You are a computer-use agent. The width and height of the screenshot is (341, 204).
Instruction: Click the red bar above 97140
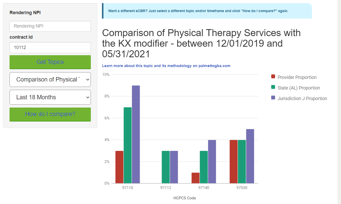pos(195,178)
